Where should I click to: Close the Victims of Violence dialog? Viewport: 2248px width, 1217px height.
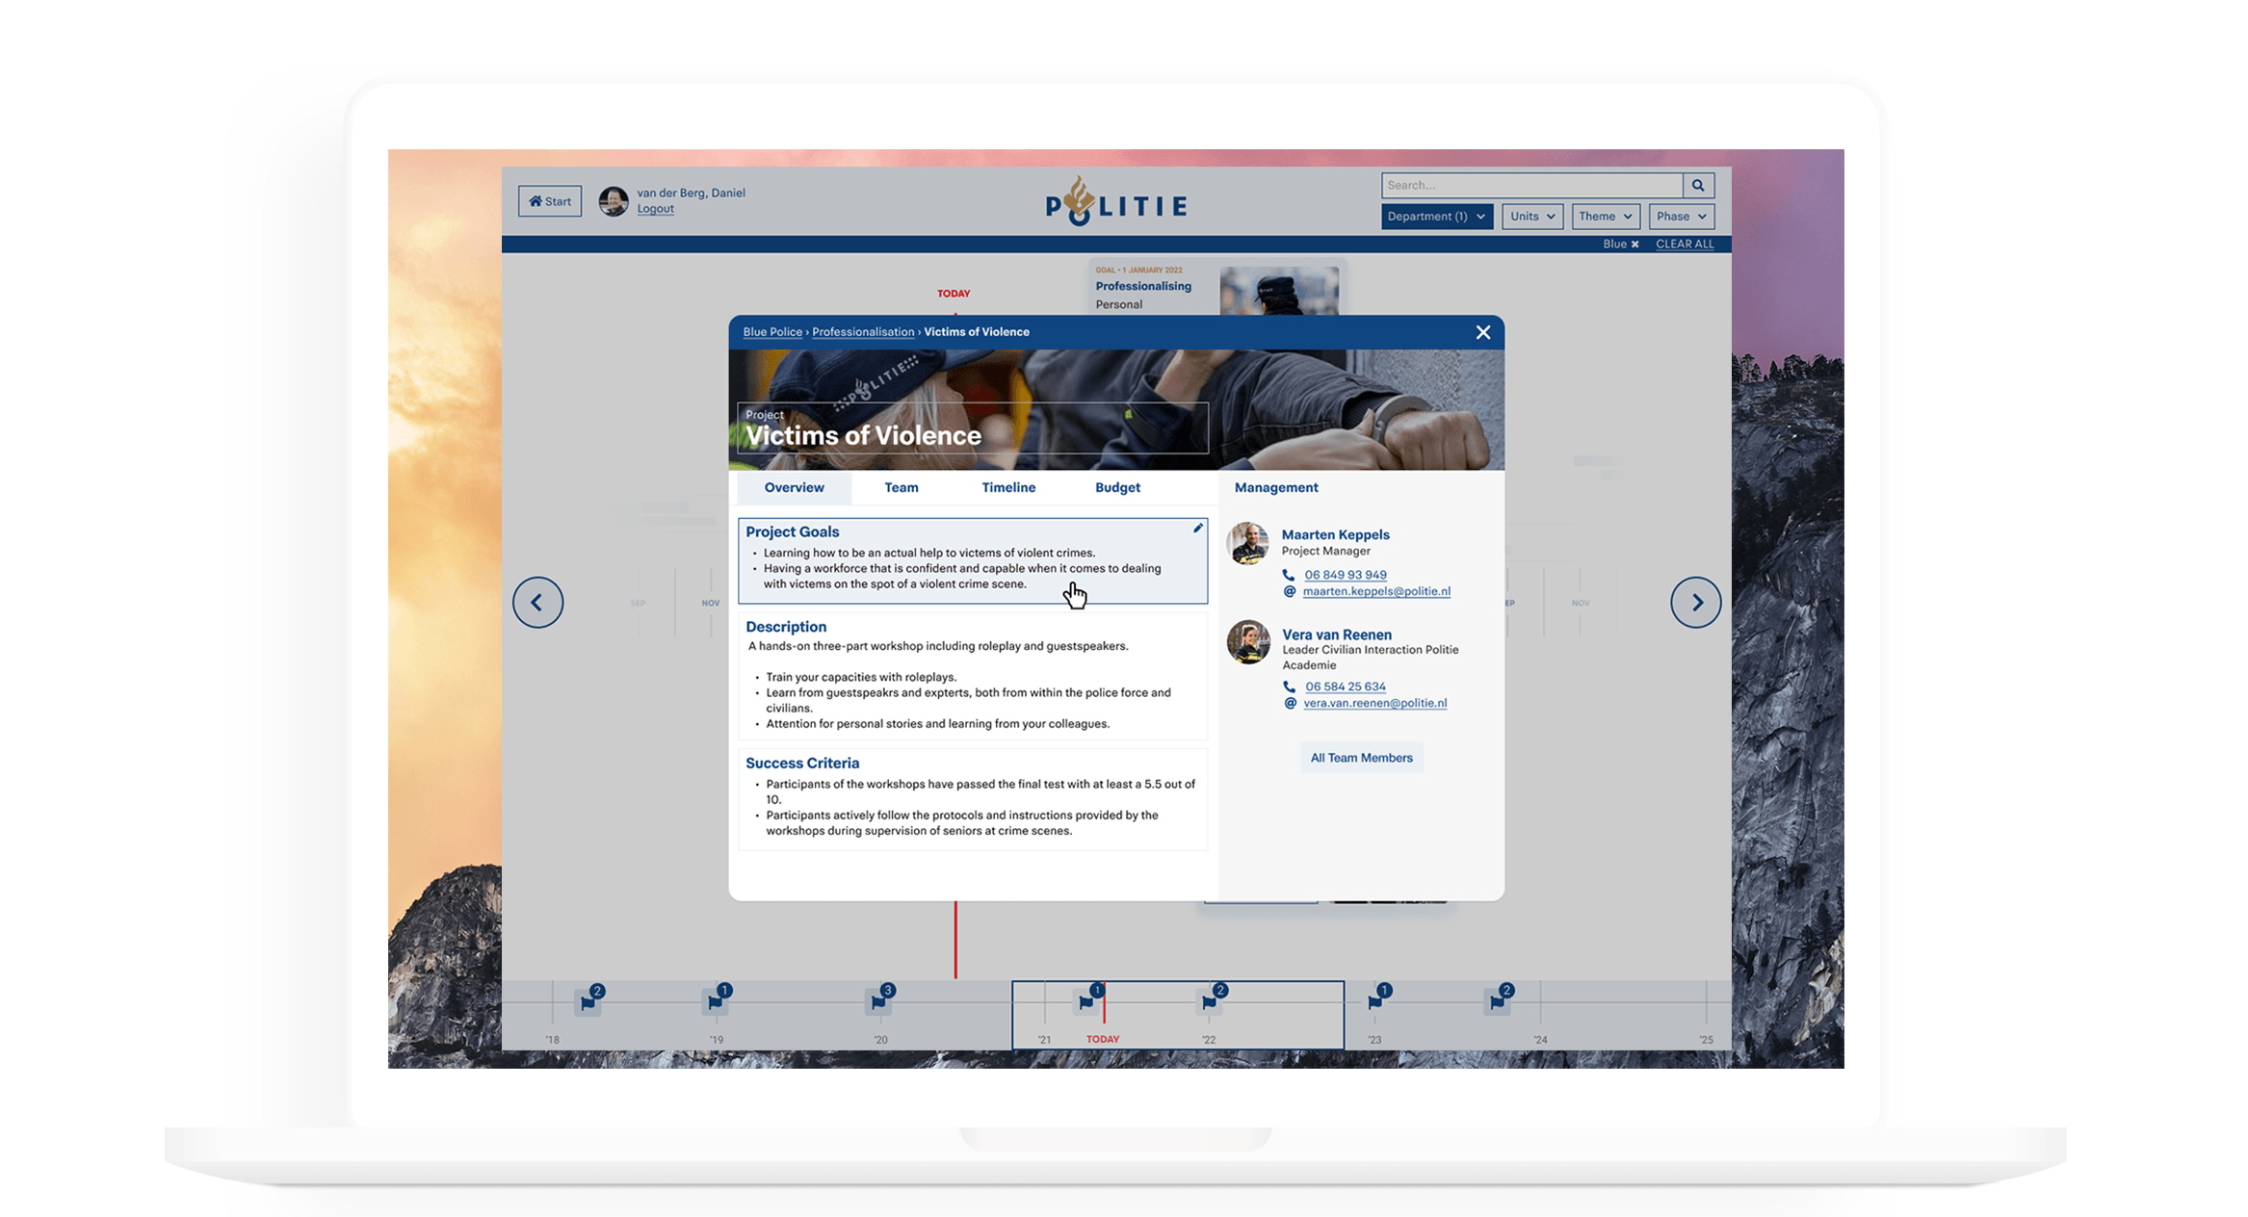pos(1482,332)
